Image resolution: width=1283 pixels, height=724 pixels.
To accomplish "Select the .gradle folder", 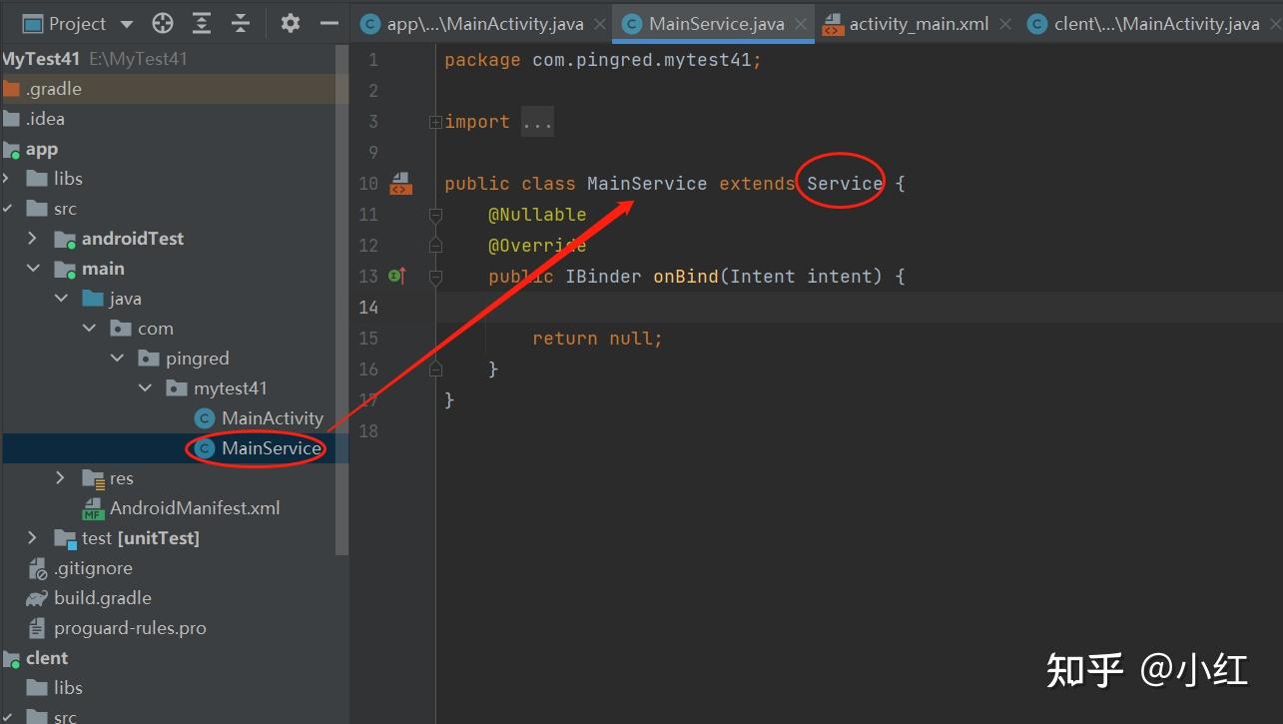I will [54, 89].
